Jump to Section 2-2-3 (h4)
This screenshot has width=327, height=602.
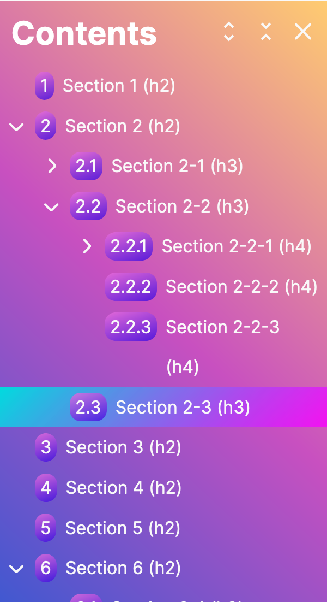coord(222,328)
